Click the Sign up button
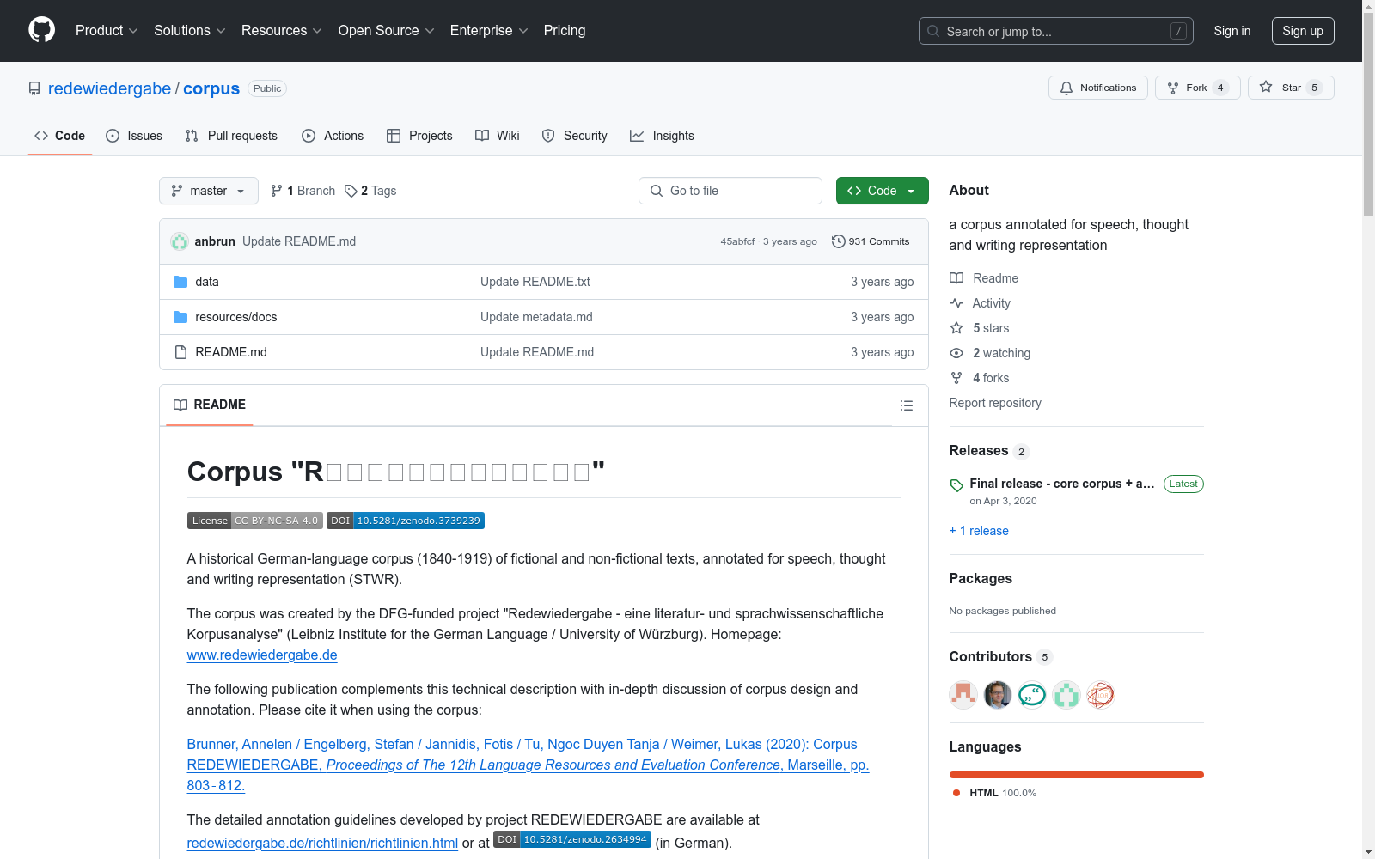Screen dimensions: 1375x859 coord(1303,31)
